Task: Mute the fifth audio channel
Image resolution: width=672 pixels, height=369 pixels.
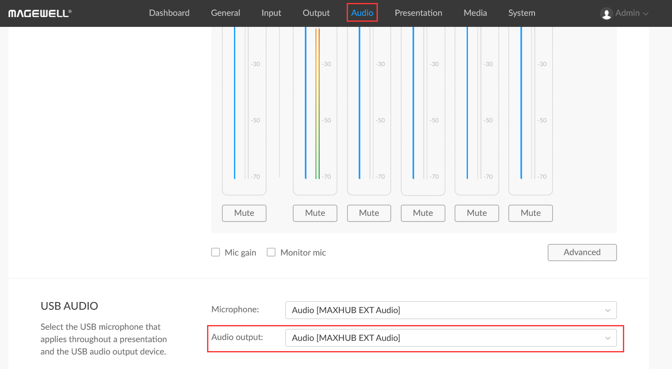Action: pos(477,213)
